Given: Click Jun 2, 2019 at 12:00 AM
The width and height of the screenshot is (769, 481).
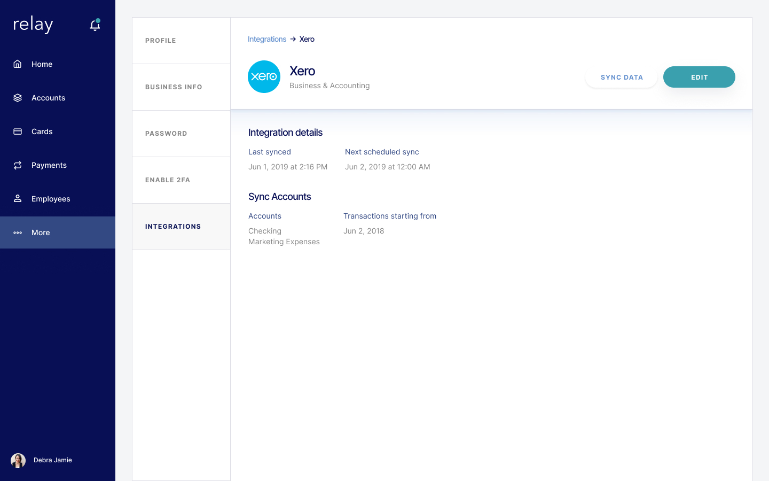Looking at the screenshot, I should click(x=388, y=167).
